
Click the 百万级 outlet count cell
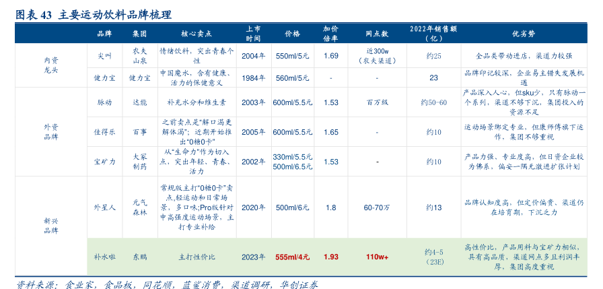pyautogui.click(x=377, y=102)
